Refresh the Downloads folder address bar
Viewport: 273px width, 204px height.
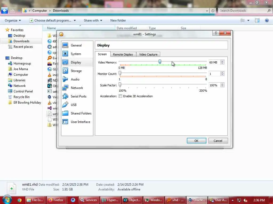point(213,11)
